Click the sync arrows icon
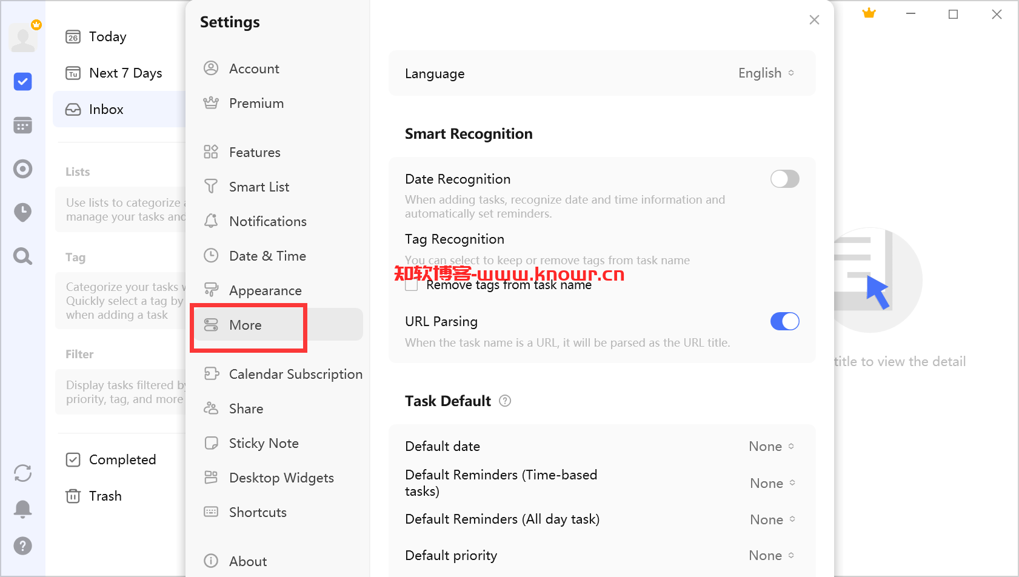This screenshot has height=577, width=1019. [22, 473]
